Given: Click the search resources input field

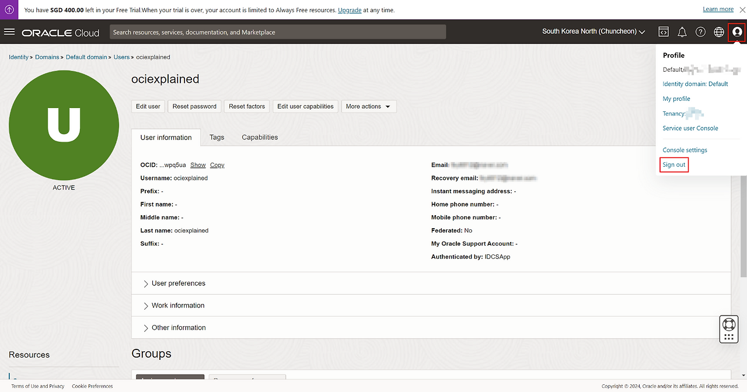Looking at the screenshot, I should (x=278, y=32).
